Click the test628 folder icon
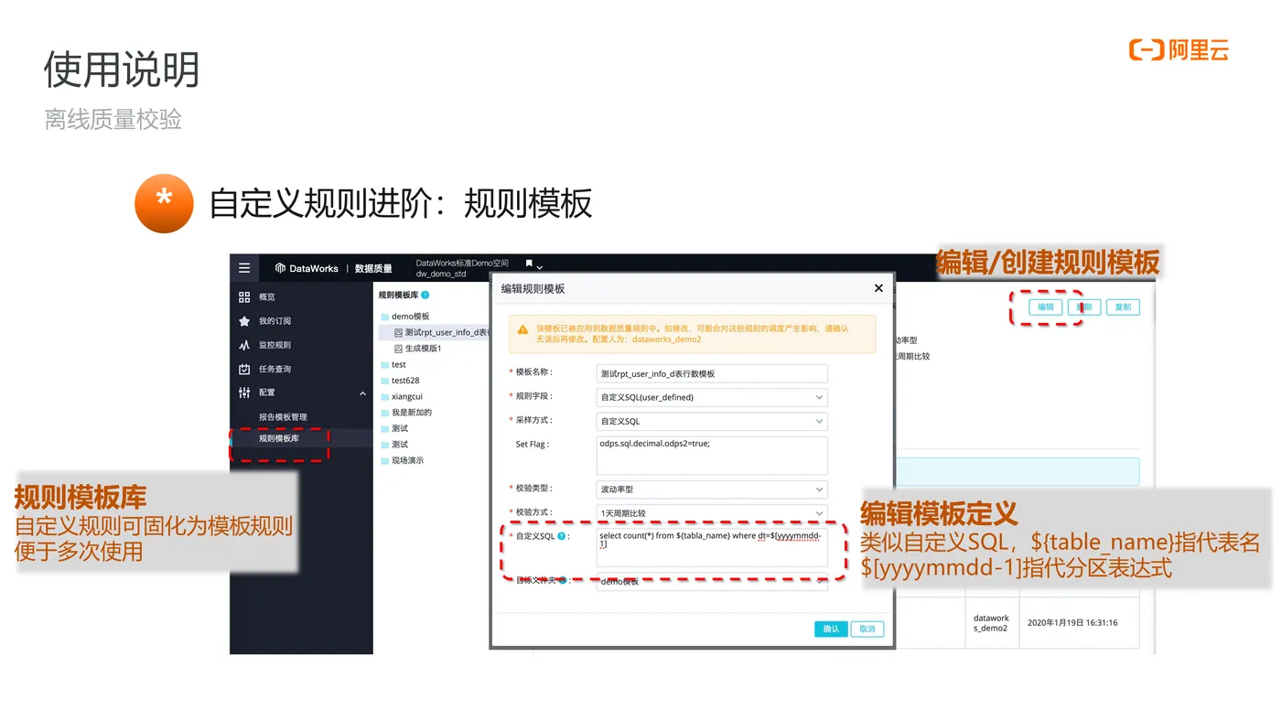The image size is (1281, 721). coord(385,381)
